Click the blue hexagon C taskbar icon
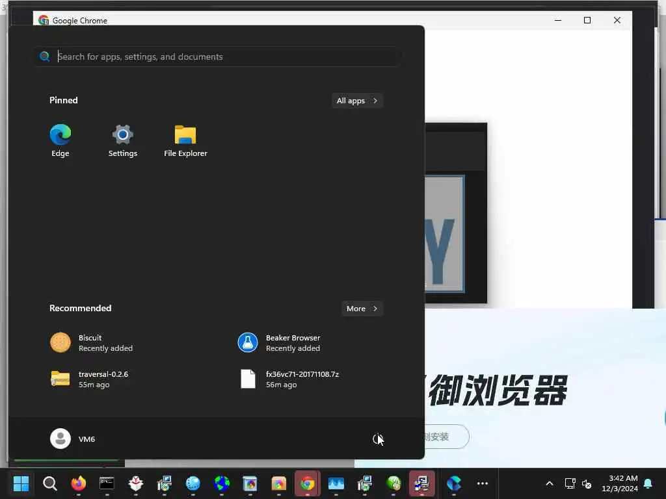The width and height of the screenshot is (666, 499). (x=453, y=483)
